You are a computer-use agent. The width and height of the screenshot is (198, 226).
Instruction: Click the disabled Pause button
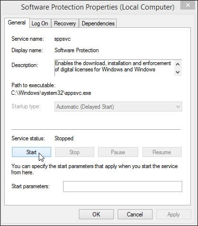pos(118,152)
